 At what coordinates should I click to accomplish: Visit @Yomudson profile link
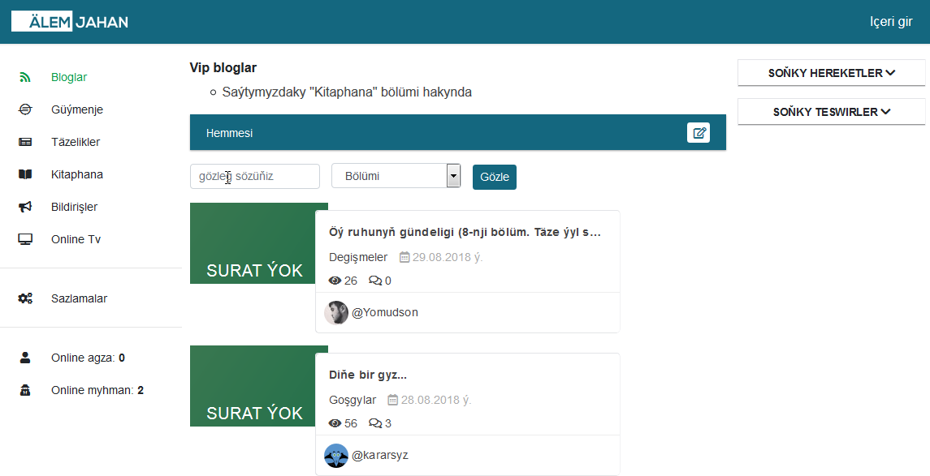click(385, 312)
